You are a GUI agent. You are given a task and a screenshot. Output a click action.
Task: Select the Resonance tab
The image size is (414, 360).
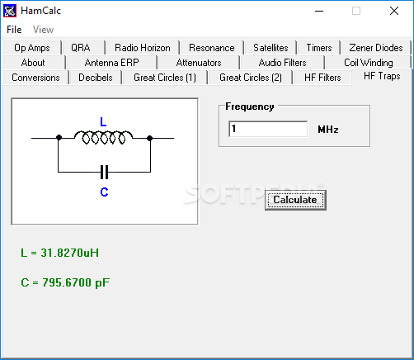[211, 48]
